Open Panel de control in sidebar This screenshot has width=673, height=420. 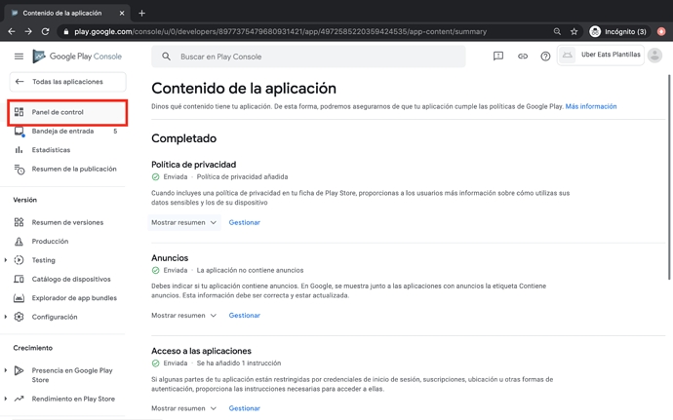58,112
